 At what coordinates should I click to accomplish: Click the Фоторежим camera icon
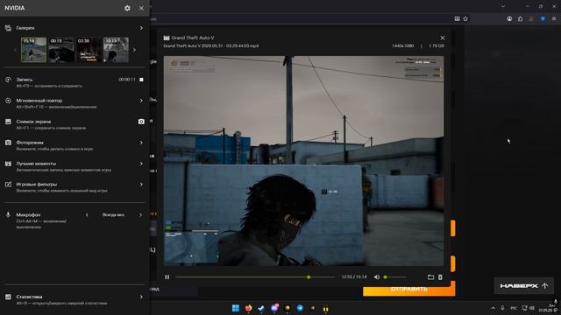pos(8,143)
